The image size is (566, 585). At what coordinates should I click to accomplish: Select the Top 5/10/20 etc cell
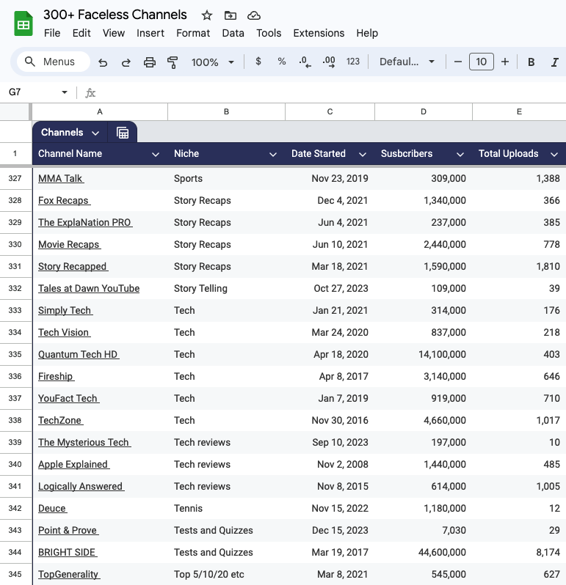click(x=226, y=574)
